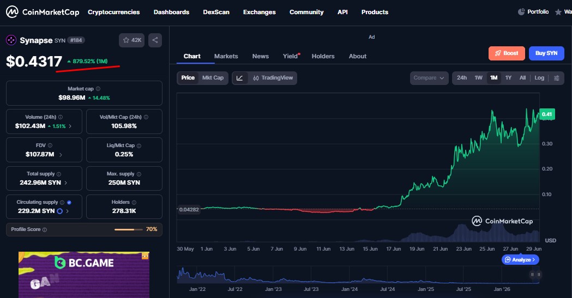572x298 pixels.
Task: Open Circulating supply info icon
Action: click(62, 202)
